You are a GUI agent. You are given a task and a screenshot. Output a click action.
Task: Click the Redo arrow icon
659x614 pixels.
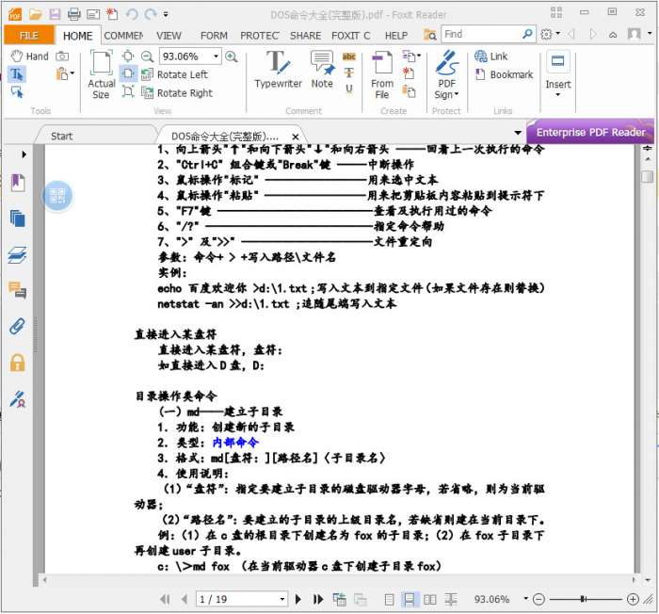coord(150,15)
